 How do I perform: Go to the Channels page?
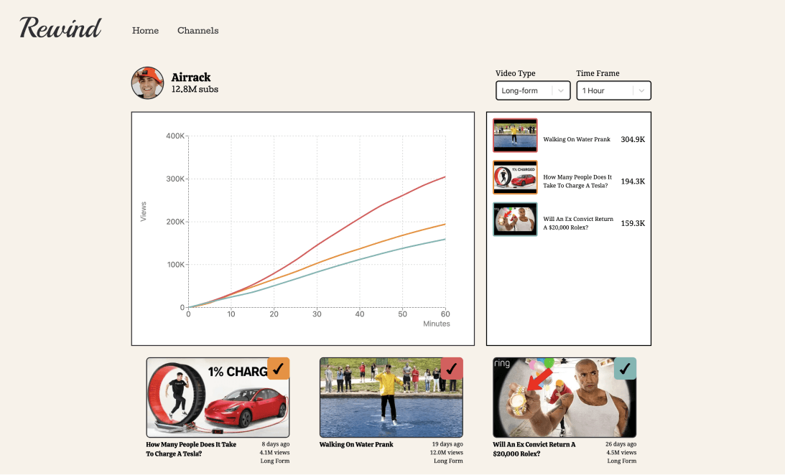[x=198, y=31]
